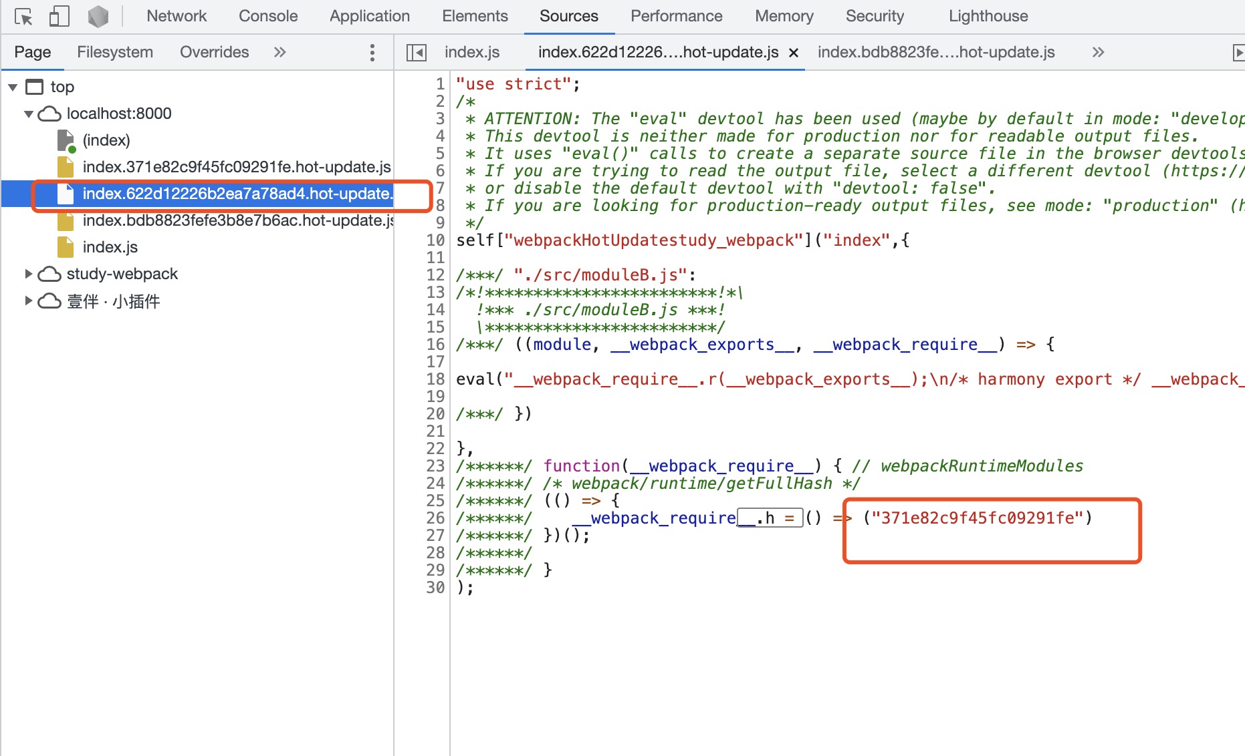This screenshot has width=1245, height=756.
Task: Open index.js file in file tree
Action: 110,247
